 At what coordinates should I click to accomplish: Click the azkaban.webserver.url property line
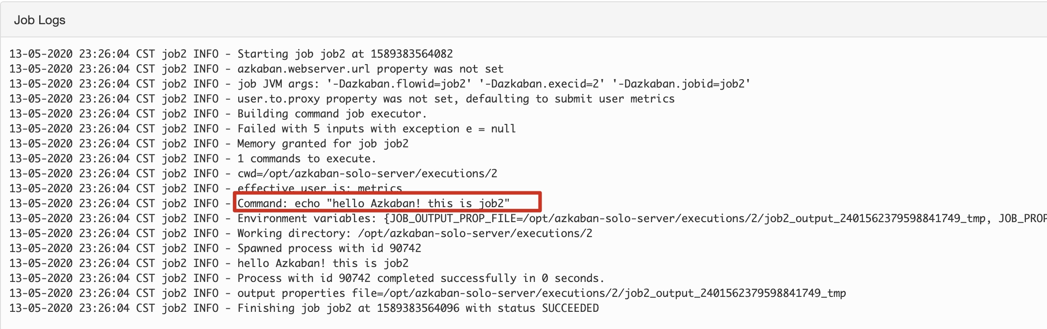tap(256, 69)
